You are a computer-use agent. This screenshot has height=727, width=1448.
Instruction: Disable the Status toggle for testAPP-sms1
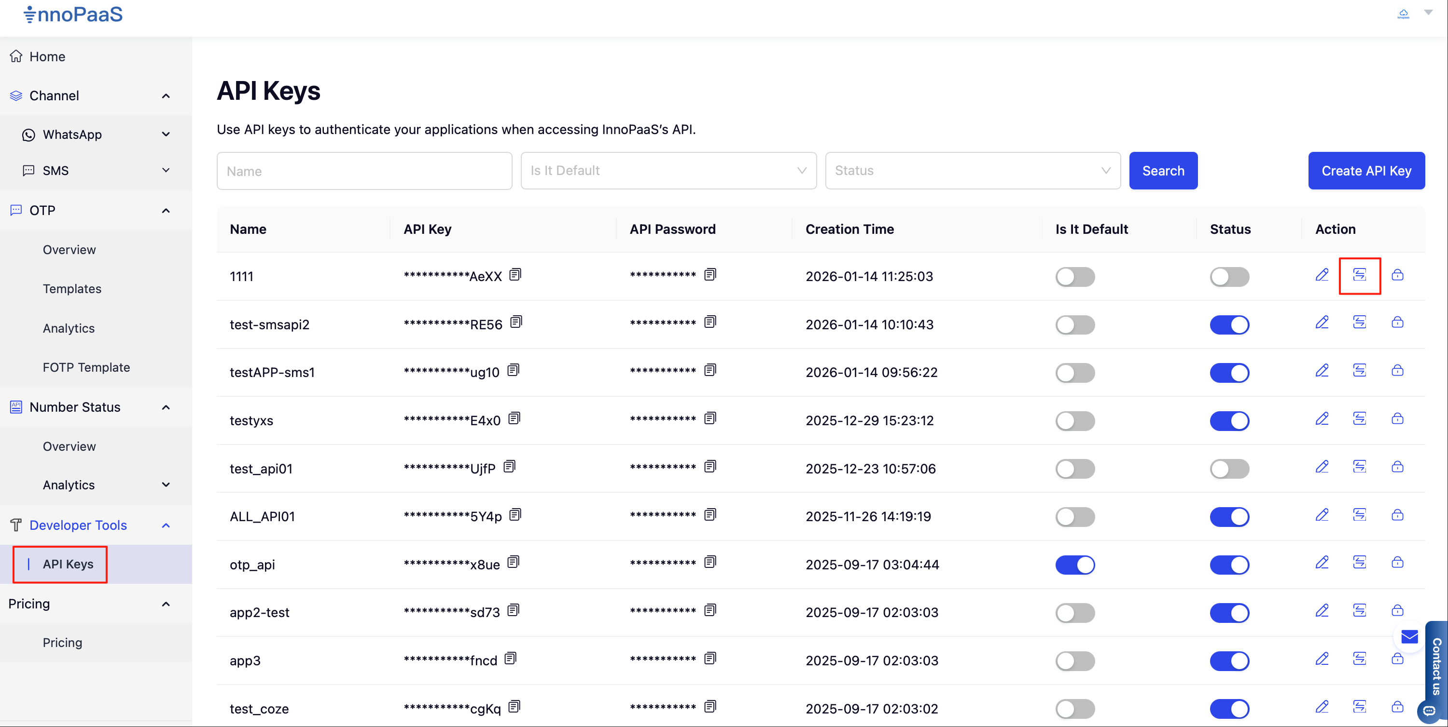(x=1229, y=373)
